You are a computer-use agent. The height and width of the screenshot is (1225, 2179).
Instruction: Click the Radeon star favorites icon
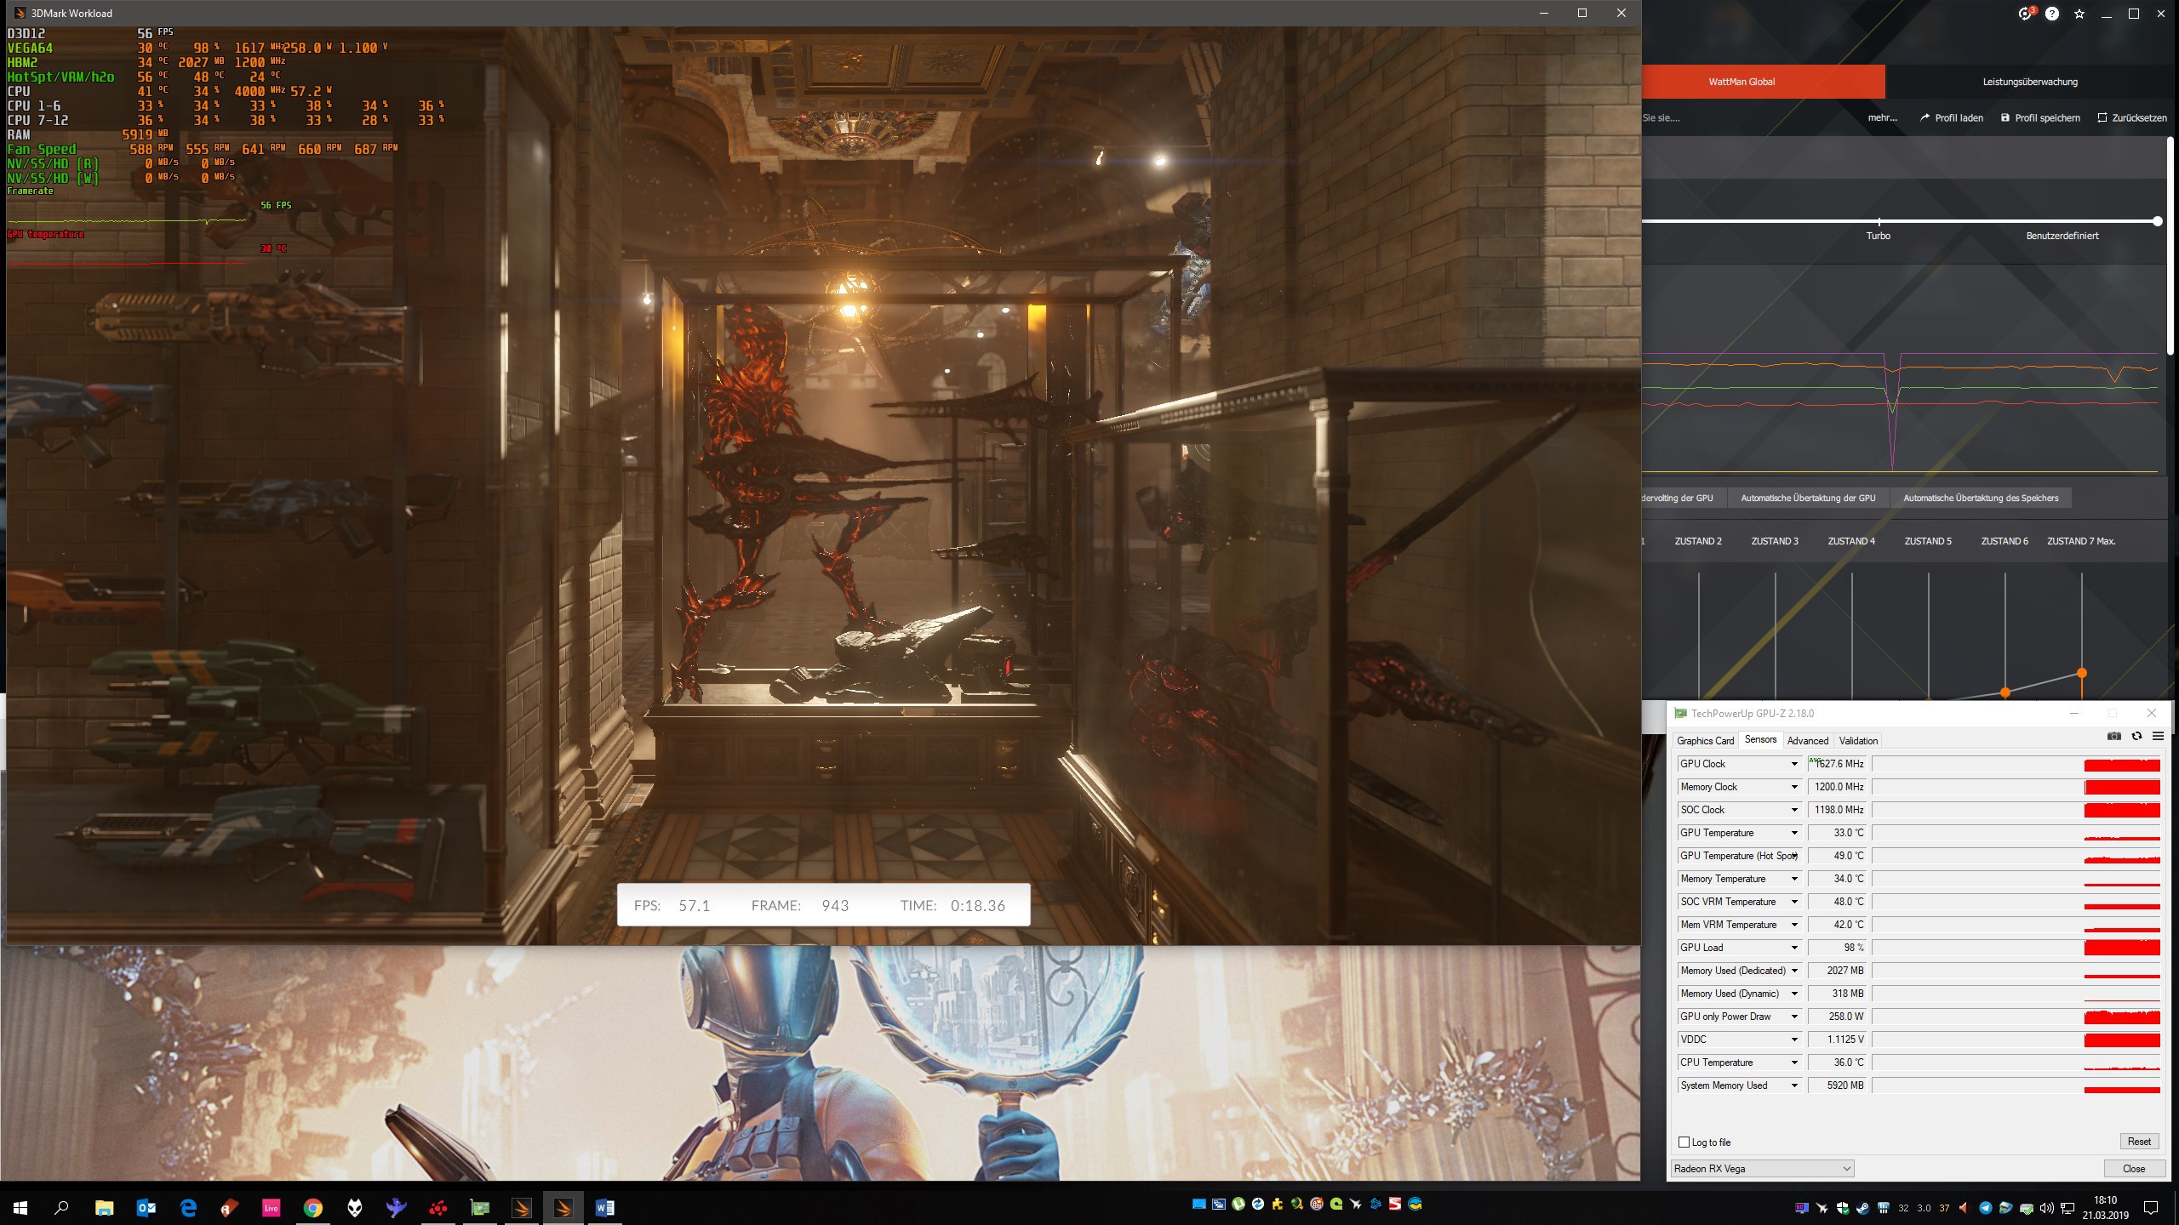pos(2079,14)
